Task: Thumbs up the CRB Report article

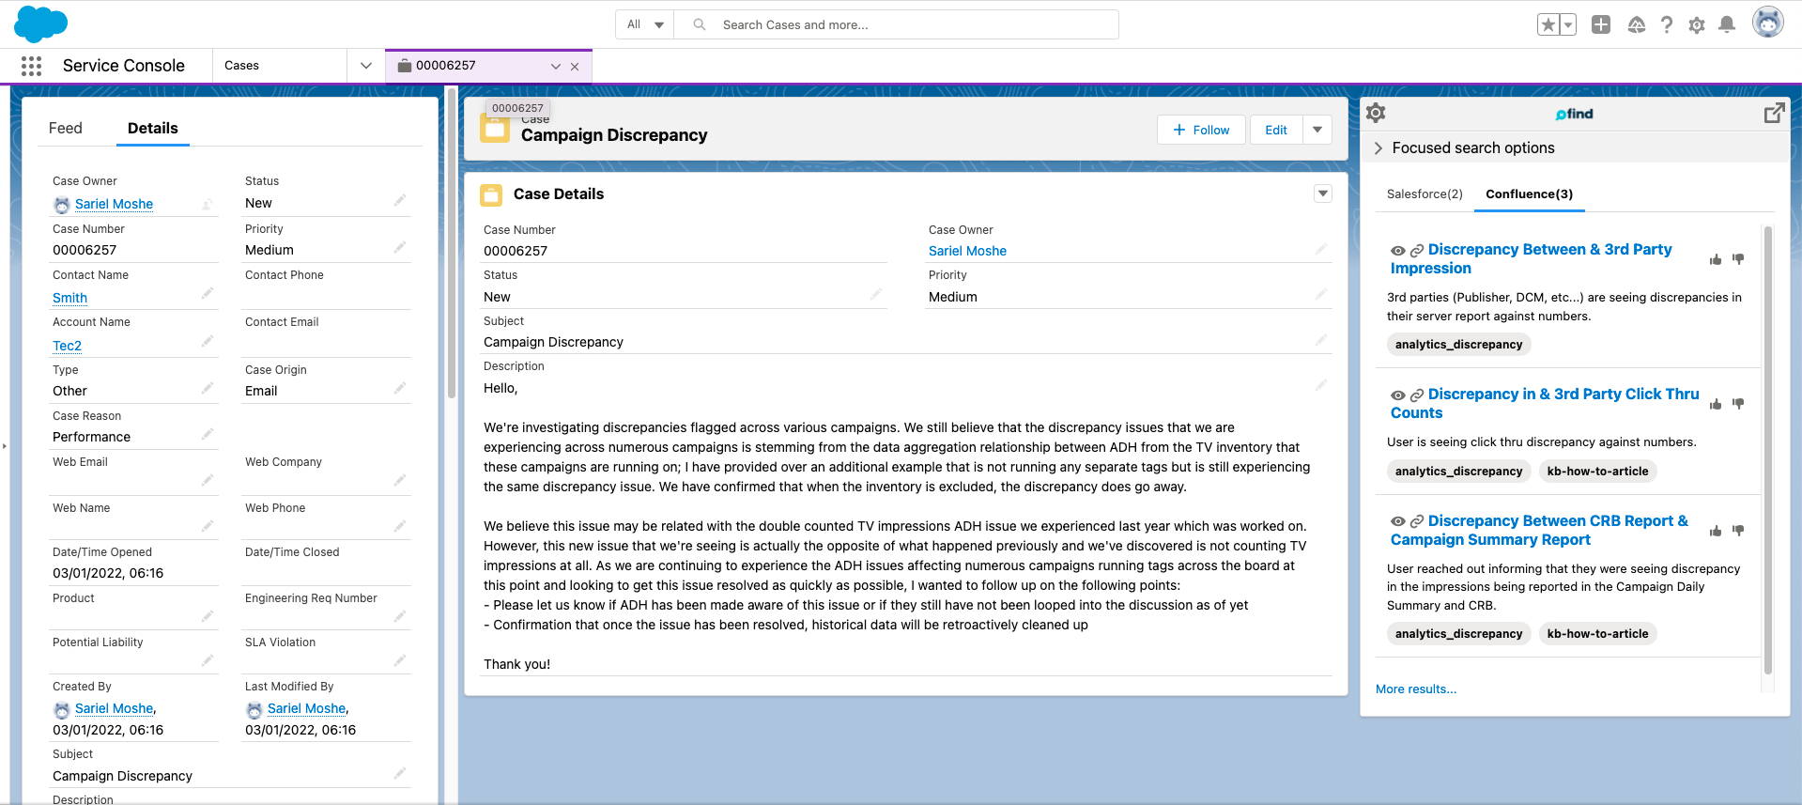Action: click(1716, 531)
